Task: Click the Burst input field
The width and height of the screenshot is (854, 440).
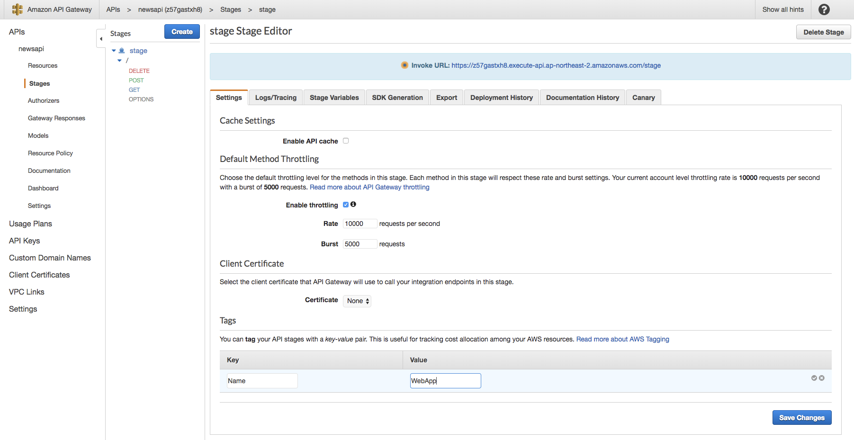Action: [x=360, y=244]
